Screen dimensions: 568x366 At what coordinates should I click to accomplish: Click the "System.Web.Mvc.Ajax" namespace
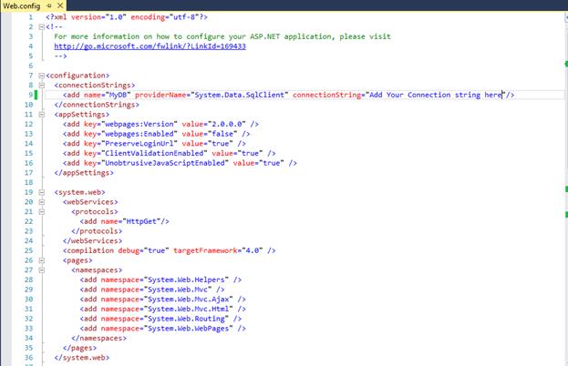[x=189, y=300]
